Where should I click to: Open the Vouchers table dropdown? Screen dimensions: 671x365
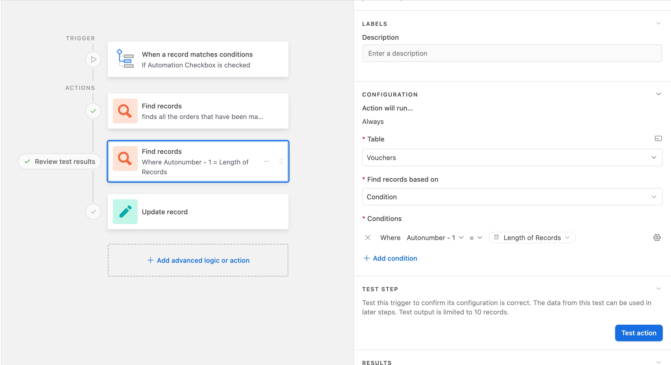512,157
